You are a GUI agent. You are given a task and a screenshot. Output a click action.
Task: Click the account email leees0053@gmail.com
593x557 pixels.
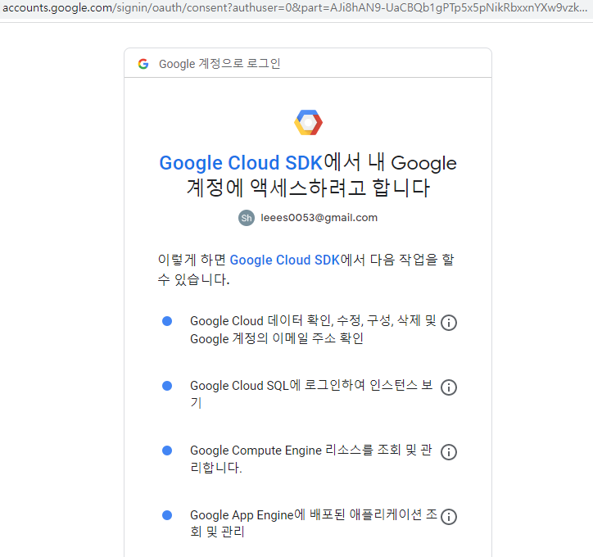319,218
